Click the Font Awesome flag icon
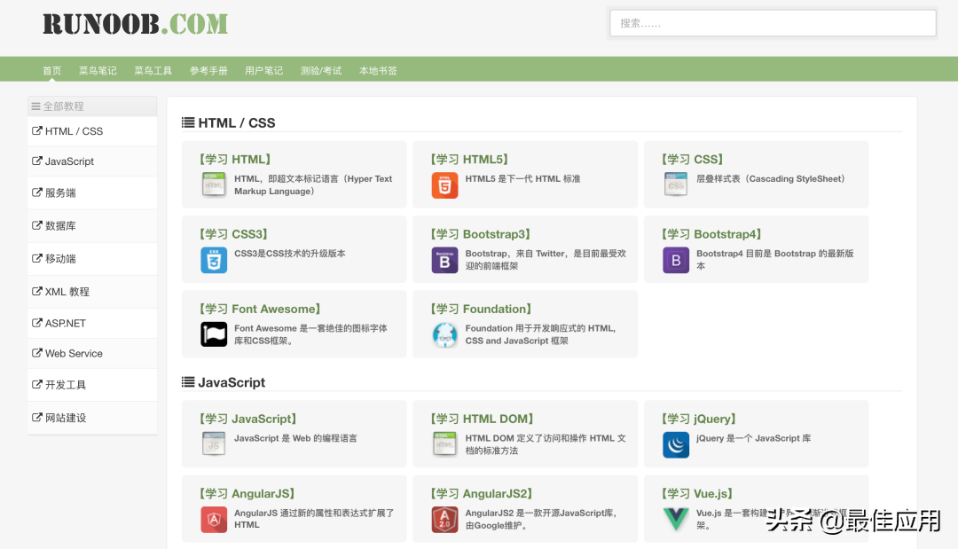Image resolution: width=958 pixels, height=549 pixels. [214, 334]
